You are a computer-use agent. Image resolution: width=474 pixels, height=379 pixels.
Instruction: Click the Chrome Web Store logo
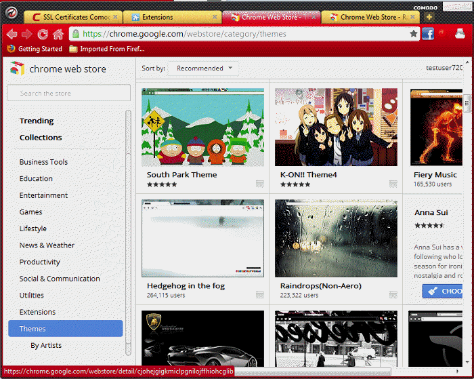click(17, 68)
